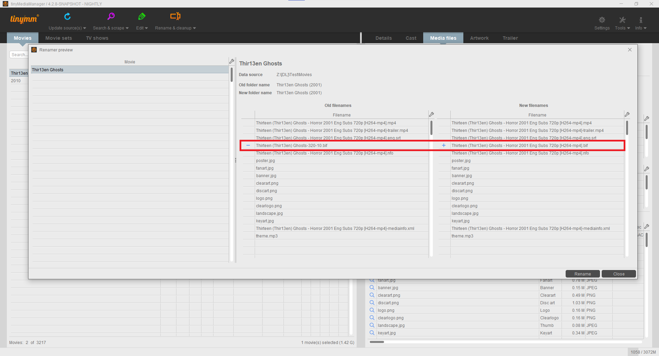Include the new .bif filename via plus icon
The image size is (659, 356).
point(443,145)
